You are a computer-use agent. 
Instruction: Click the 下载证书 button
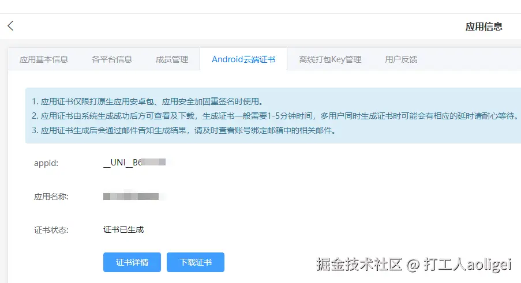(196, 262)
